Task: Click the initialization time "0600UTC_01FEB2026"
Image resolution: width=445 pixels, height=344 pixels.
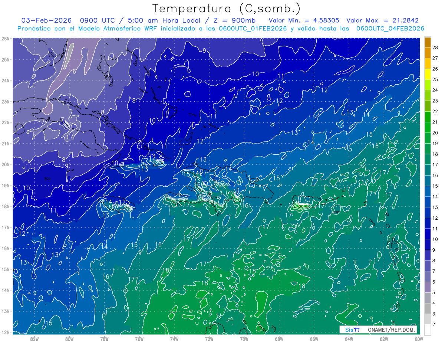Action: (x=253, y=29)
